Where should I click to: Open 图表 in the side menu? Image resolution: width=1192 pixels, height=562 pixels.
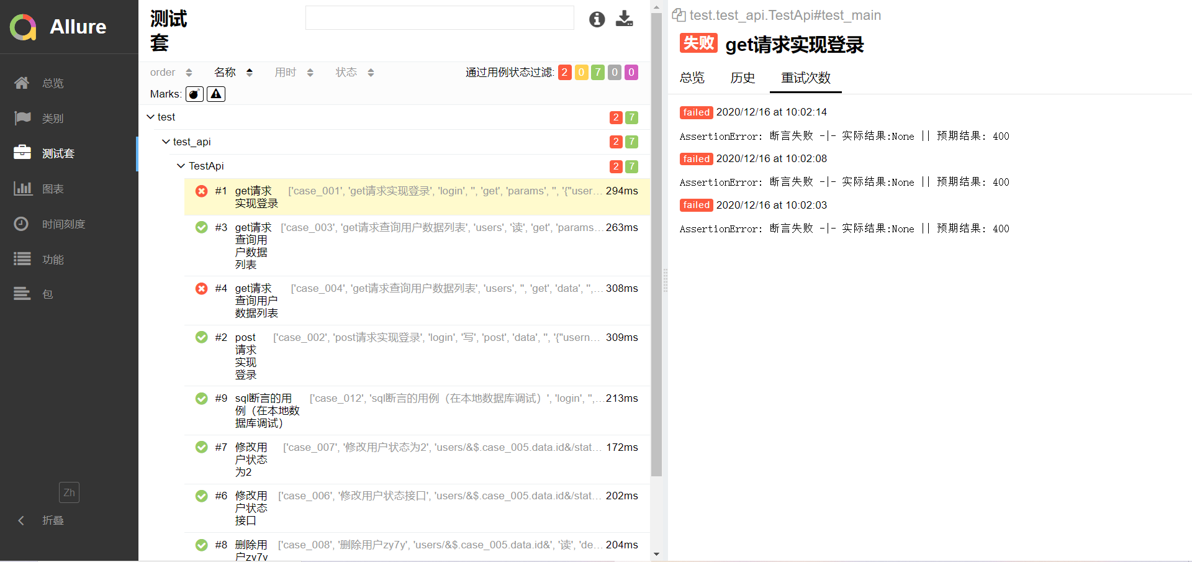pos(53,189)
